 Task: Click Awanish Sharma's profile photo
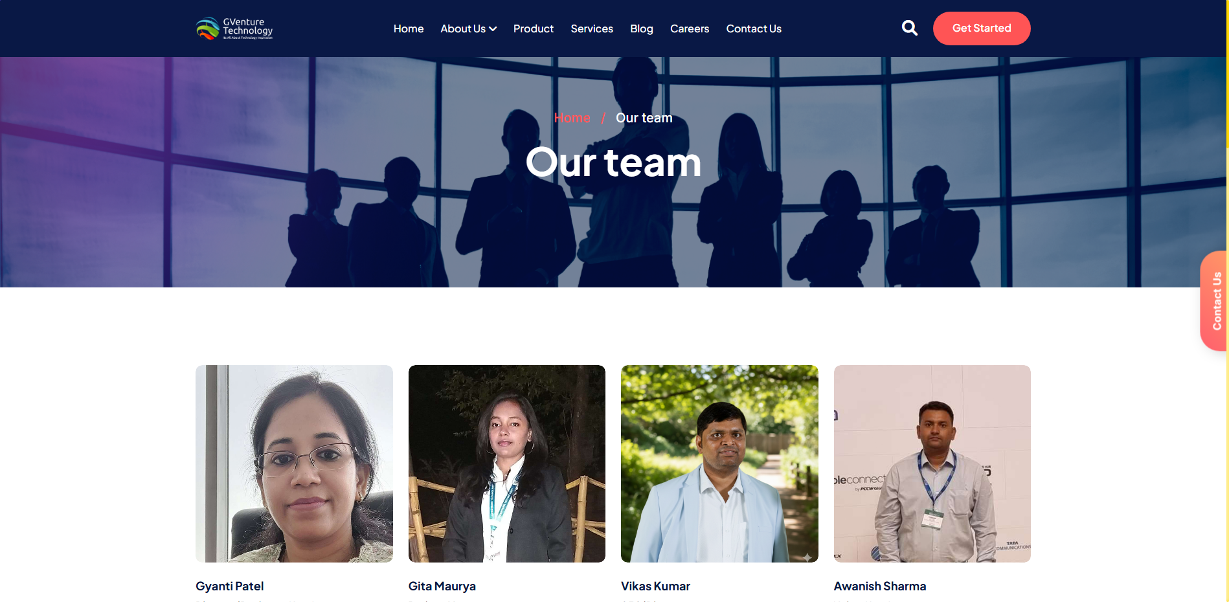pos(932,463)
